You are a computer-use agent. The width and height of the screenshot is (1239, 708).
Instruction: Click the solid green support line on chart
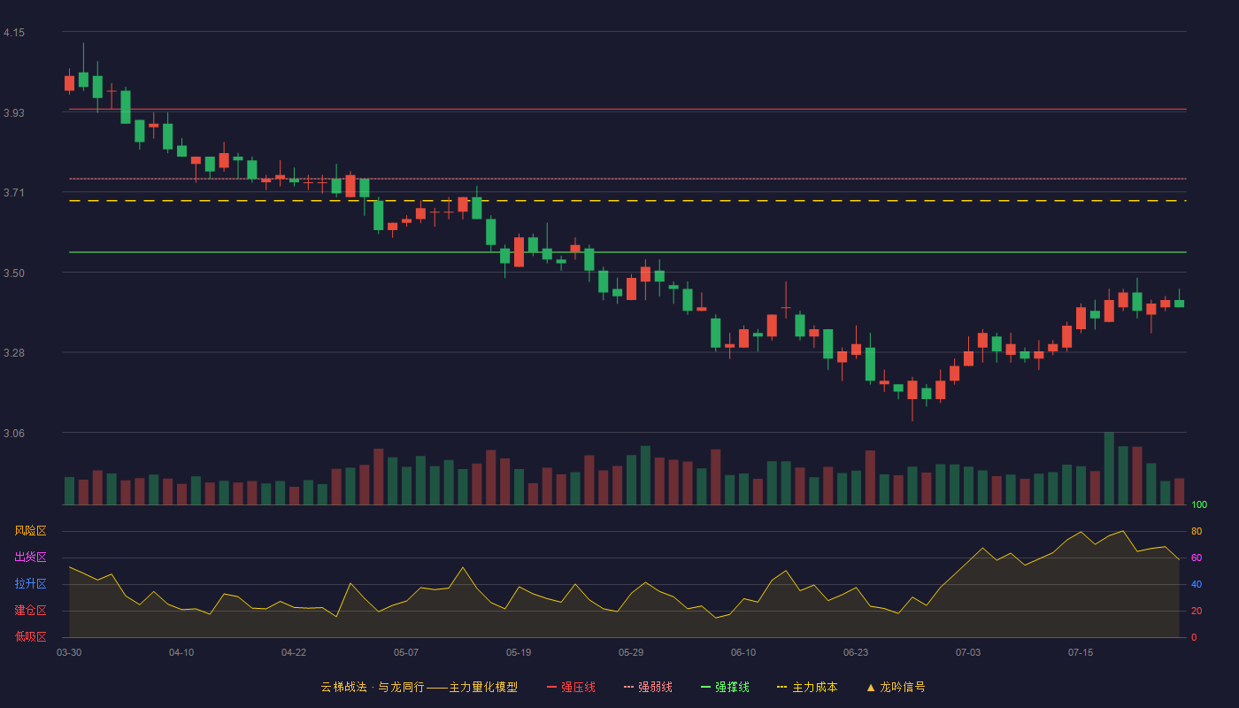(x=627, y=252)
